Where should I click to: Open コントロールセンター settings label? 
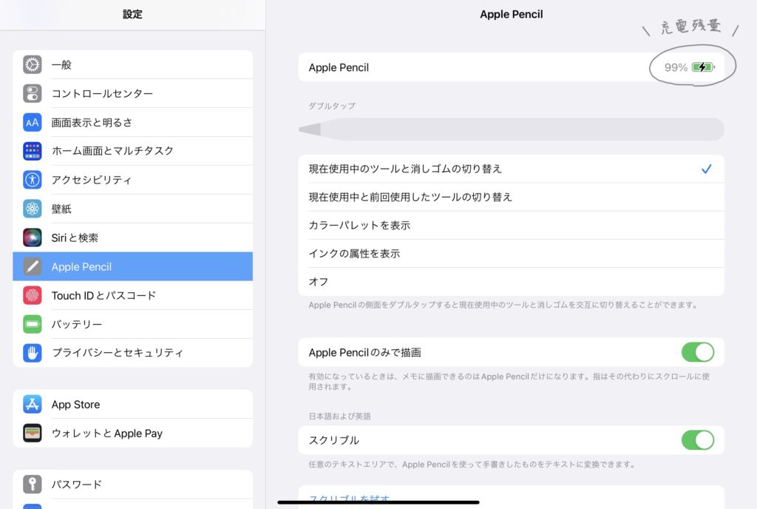[102, 94]
